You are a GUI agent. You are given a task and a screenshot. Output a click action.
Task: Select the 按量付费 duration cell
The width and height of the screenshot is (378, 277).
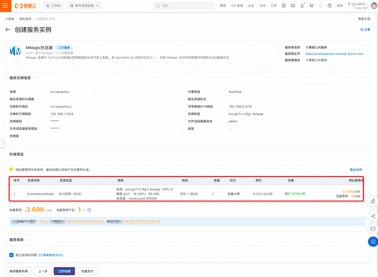pos(234,194)
